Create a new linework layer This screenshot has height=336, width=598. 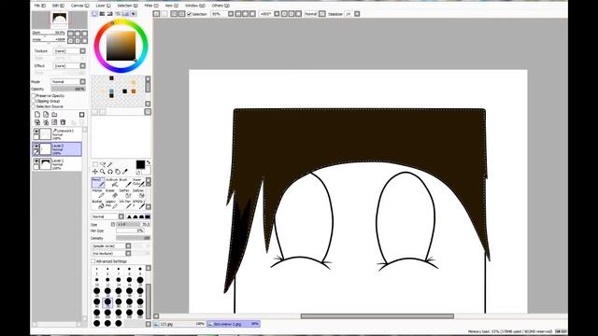click(x=46, y=114)
